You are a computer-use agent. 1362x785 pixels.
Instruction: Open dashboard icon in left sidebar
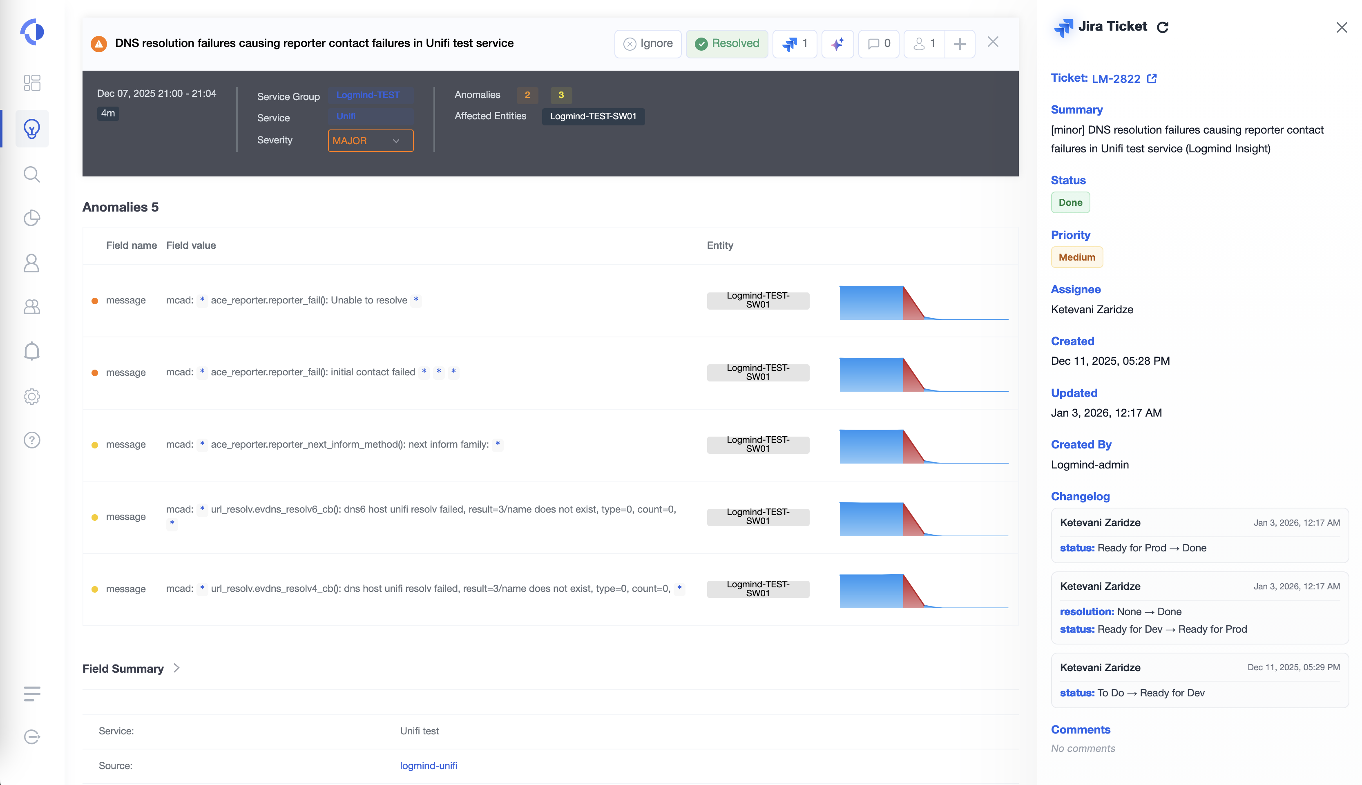tap(32, 83)
